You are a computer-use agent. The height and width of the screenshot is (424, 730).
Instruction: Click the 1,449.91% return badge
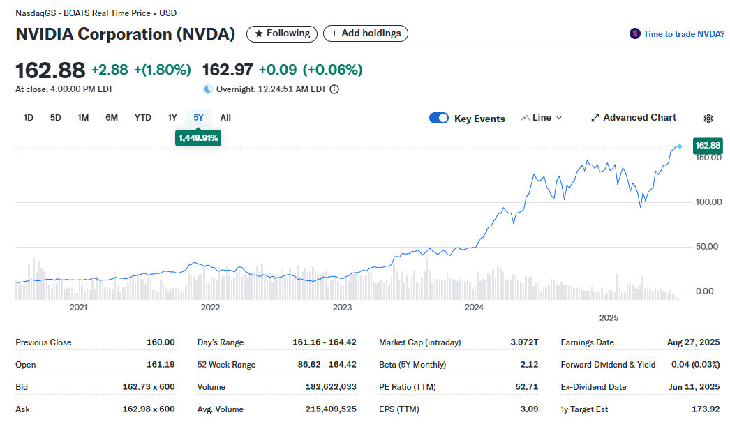click(198, 138)
